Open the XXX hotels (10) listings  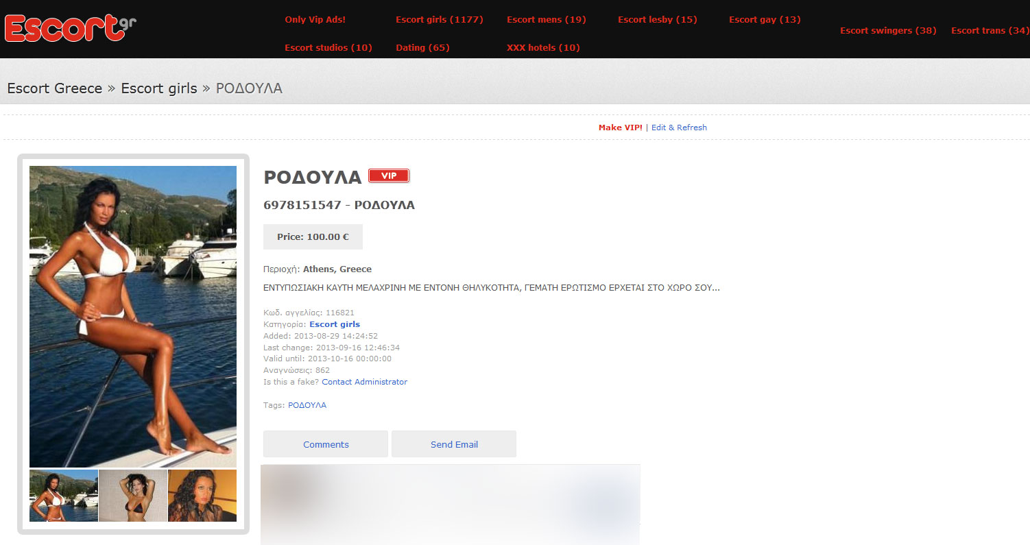(x=543, y=47)
